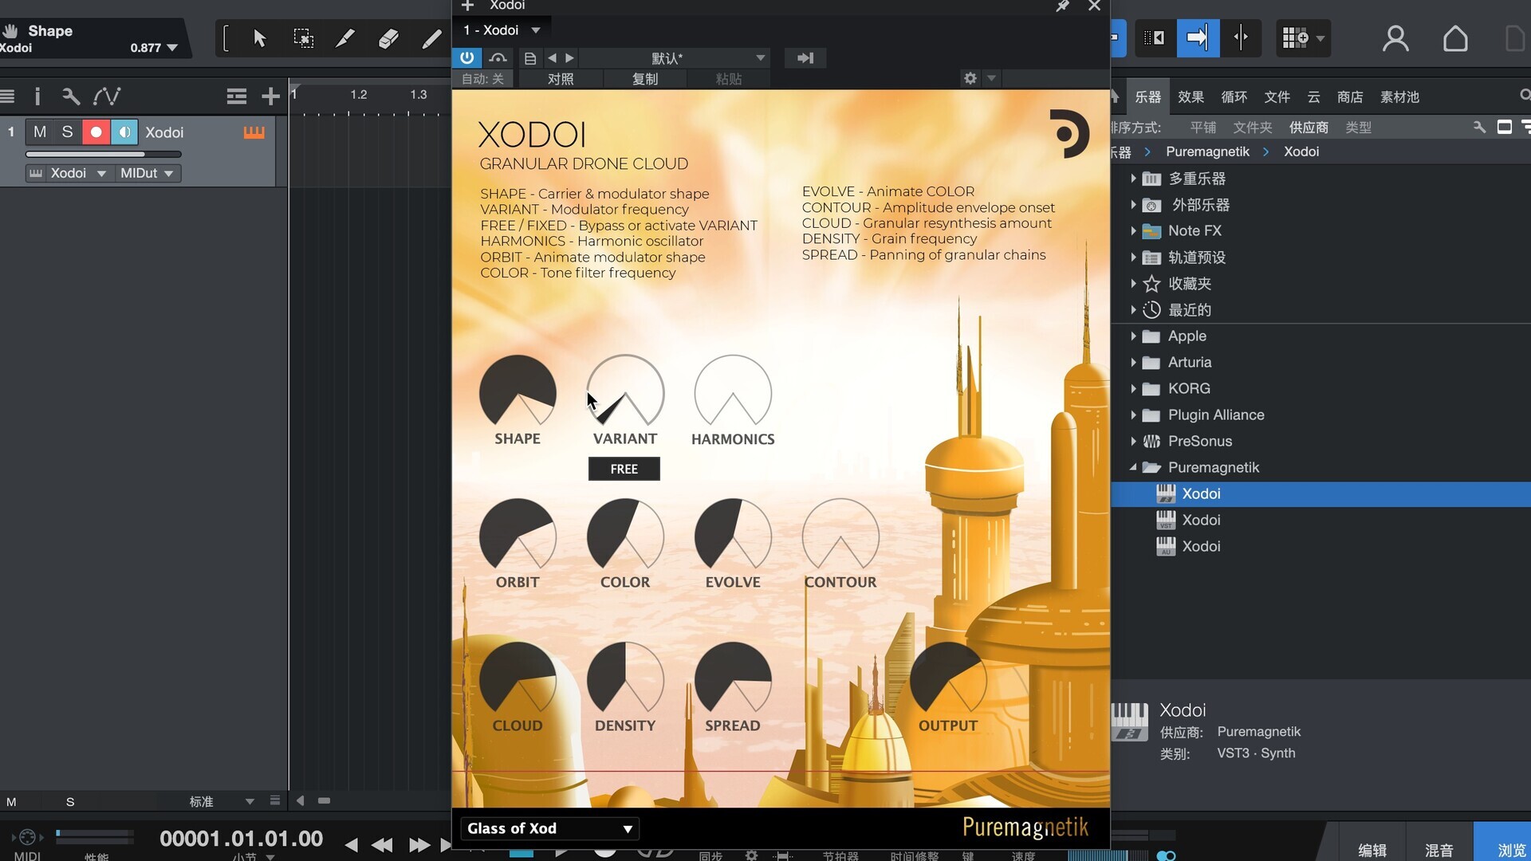
Task: Adjust the SHAPE knob
Action: coord(518,392)
